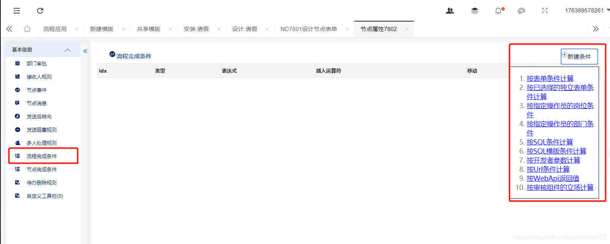610x244 pixels.
Task: Switch to the 安装:请假 tab
Action: pos(196,29)
